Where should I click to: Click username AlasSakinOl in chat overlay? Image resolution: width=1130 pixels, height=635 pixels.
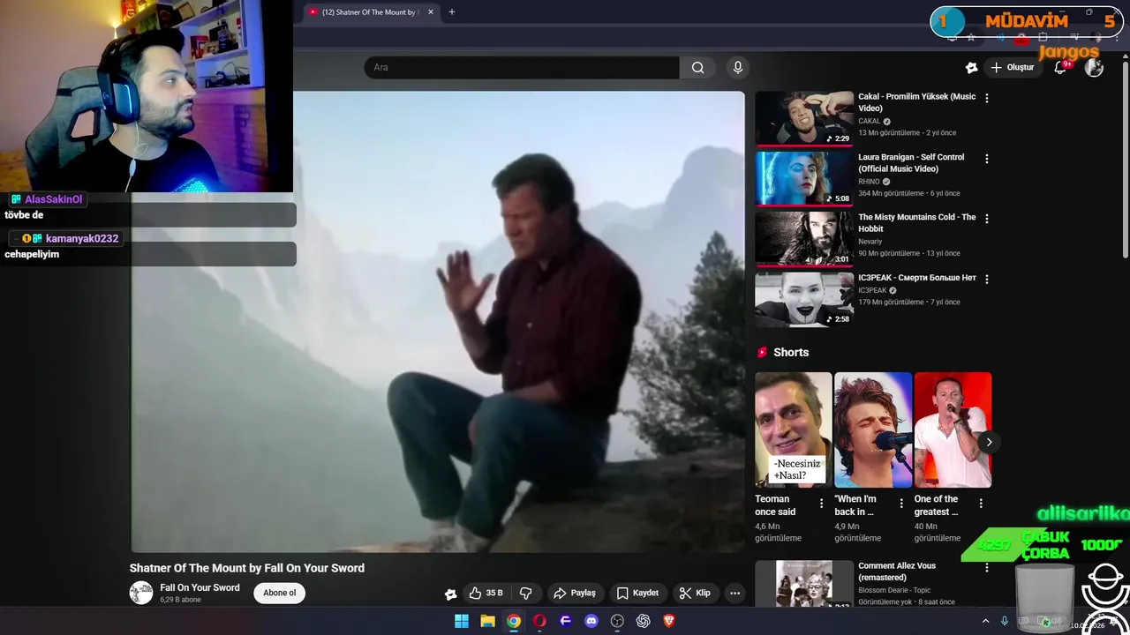[53, 199]
